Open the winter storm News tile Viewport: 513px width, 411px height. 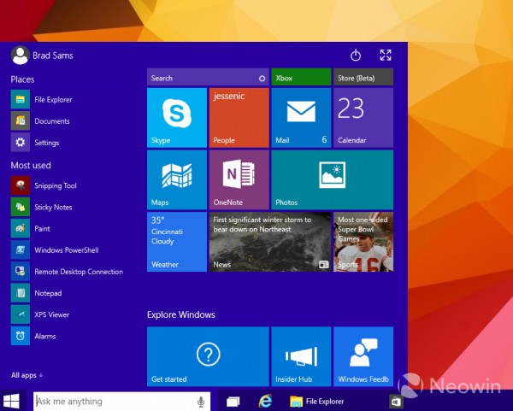[x=270, y=242]
